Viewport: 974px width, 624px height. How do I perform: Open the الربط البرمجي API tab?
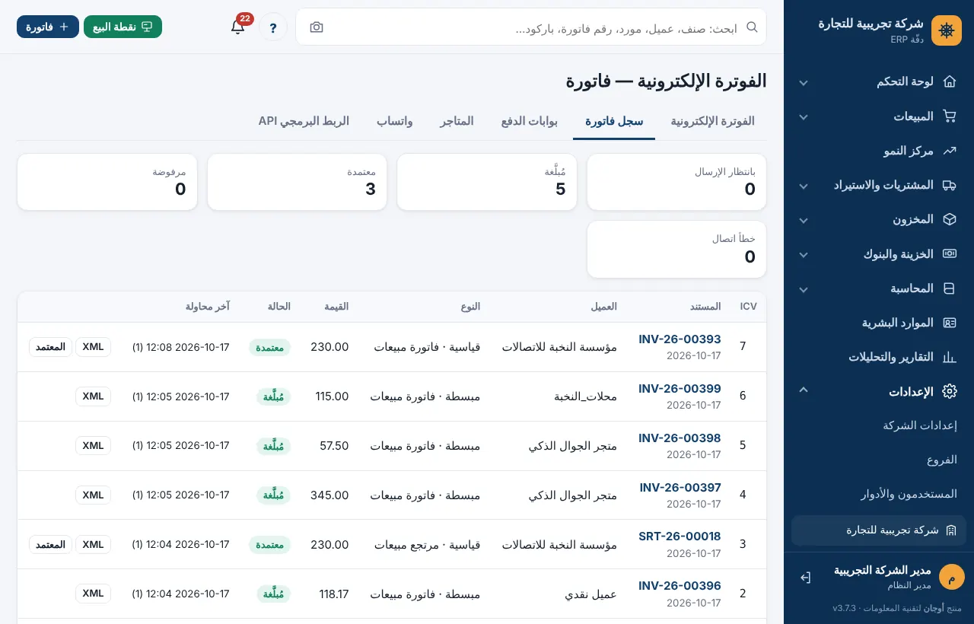304,121
